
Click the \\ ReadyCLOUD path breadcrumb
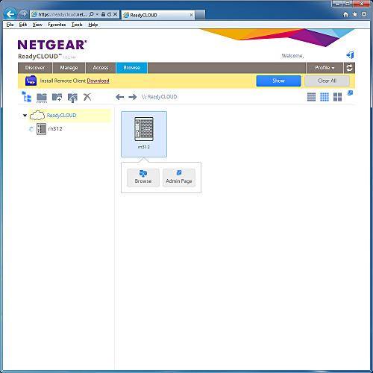[x=160, y=97]
